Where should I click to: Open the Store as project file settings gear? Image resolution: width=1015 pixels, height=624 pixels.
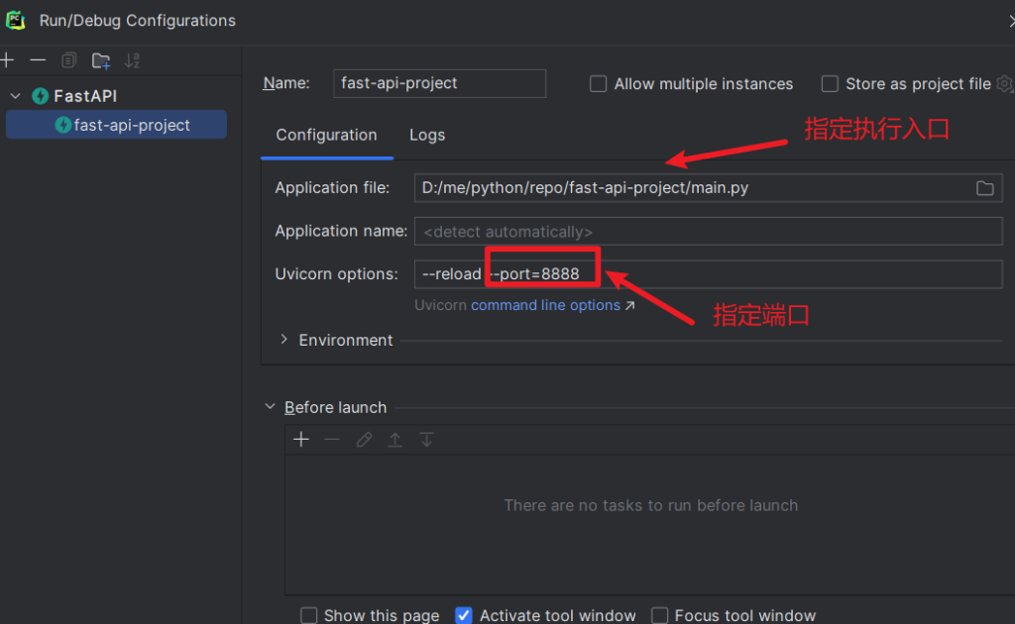pyautogui.click(x=1005, y=83)
